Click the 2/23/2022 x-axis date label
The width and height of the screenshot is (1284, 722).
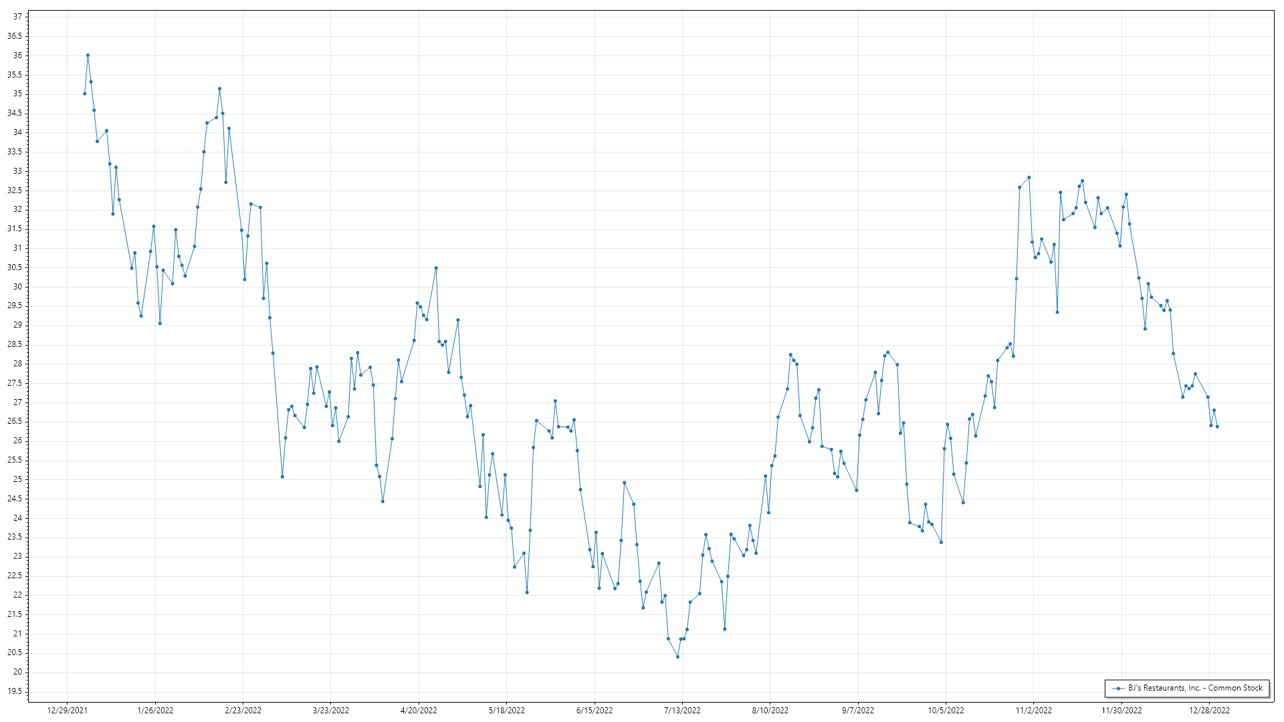[x=243, y=710]
